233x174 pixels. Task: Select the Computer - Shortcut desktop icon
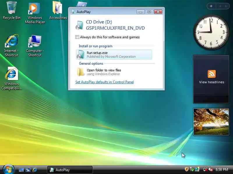[35, 46]
